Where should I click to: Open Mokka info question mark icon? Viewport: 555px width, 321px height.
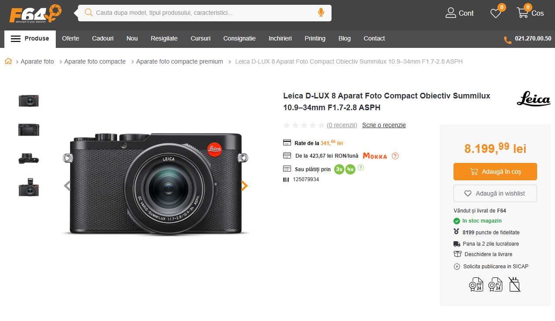[395, 156]
